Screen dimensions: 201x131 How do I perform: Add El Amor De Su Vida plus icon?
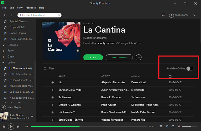pyautogui.click(x=53, y=90)
